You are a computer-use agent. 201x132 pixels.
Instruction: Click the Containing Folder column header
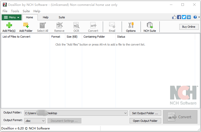99,37
